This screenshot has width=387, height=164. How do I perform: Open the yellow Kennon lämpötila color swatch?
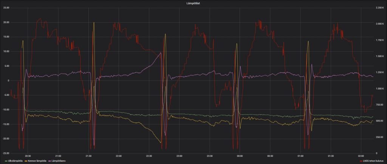[x=26, y=161]
